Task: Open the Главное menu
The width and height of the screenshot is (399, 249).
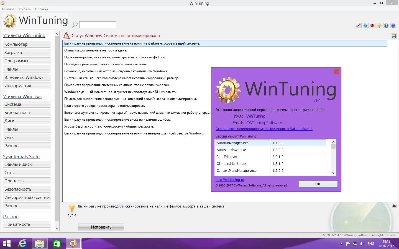Action: pyautogui.click(x=8, y=9)
